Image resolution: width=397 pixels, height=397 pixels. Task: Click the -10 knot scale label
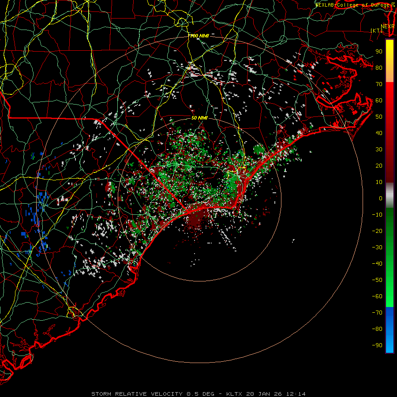coord(377,215)
